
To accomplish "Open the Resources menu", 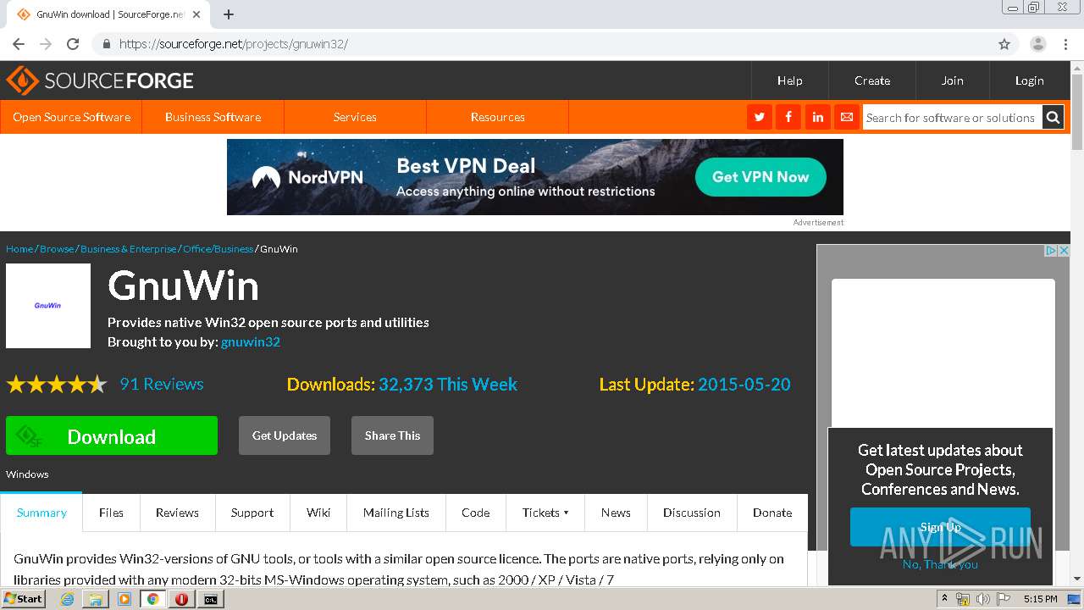I will point(498,117).
